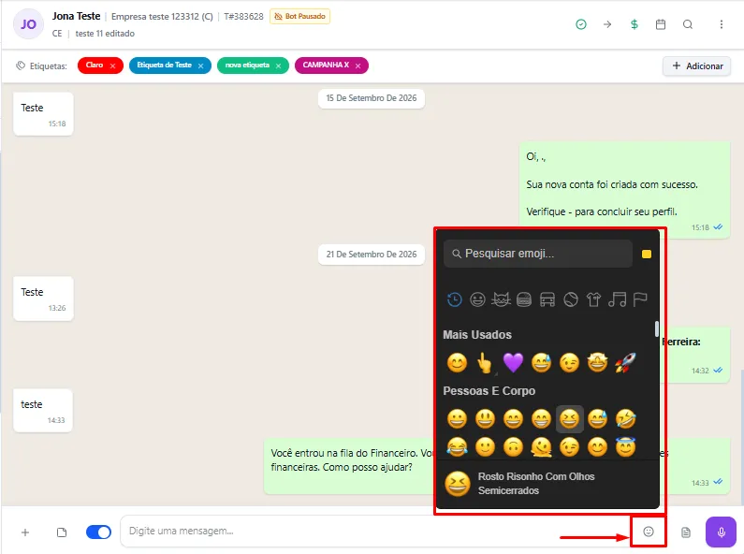Click the Pesquisar emoji search field

(538, 254)
